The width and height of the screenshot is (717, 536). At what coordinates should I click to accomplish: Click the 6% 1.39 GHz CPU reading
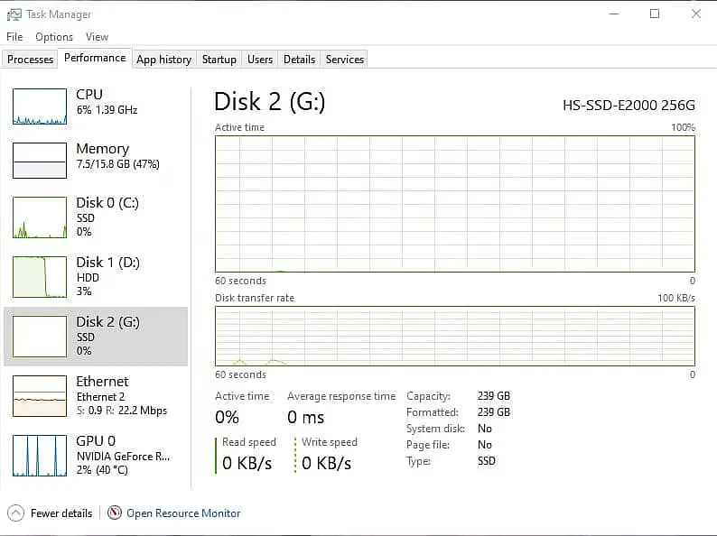[107, 110]
